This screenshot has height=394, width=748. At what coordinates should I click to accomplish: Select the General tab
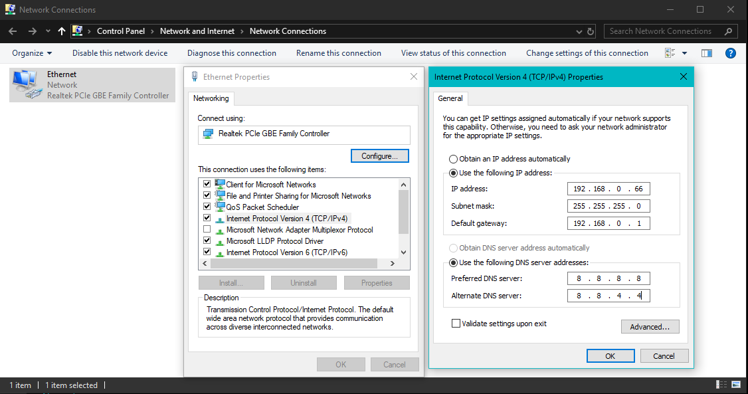click(450, 98)
